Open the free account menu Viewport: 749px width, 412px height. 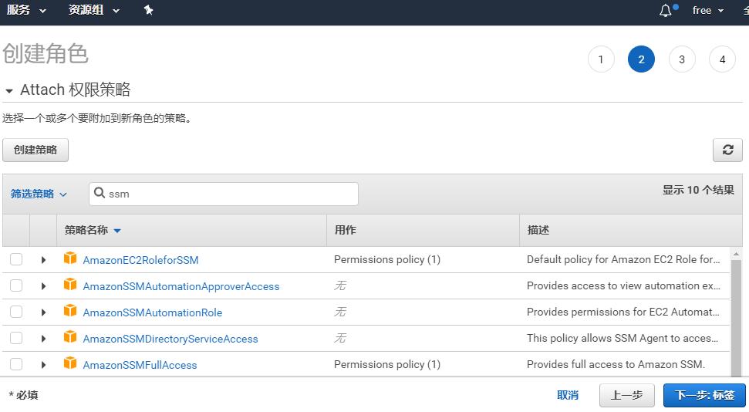708,11
